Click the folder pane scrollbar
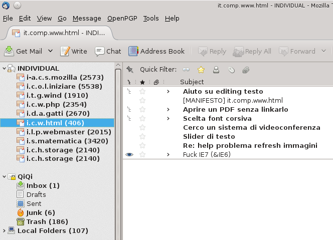The width and height of the screenshot is (333, 240). click(x=118, y=154)
